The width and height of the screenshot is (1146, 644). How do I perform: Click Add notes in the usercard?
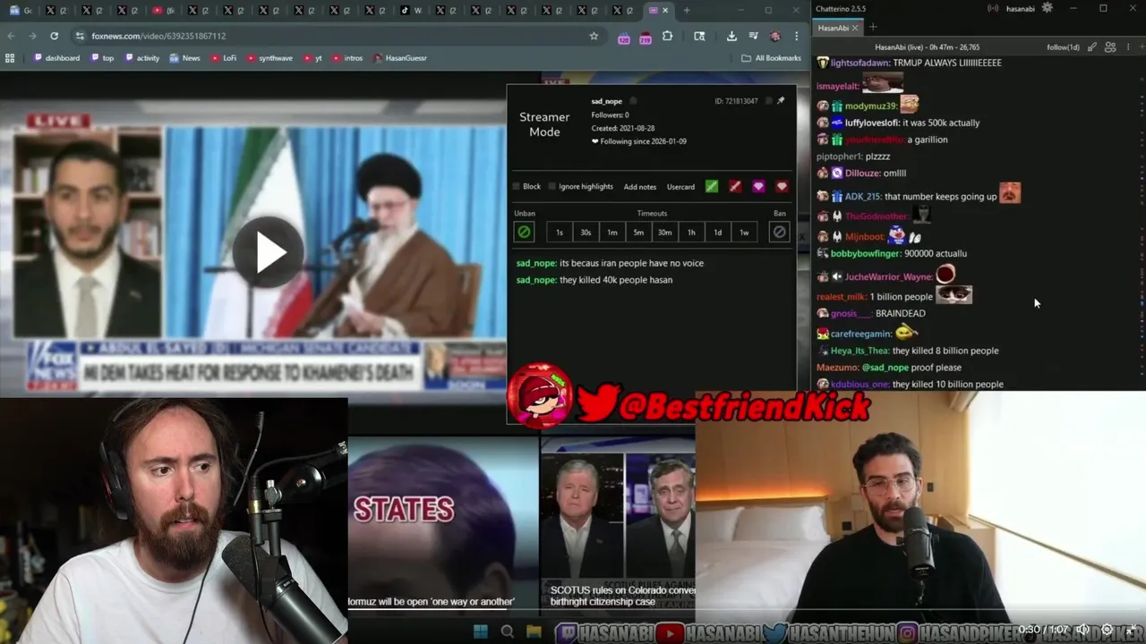pyautogui.click(x=640, y=187)
